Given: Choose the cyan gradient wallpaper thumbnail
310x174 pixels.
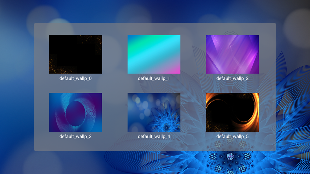Looking at the screenshot, I should 154,54.
